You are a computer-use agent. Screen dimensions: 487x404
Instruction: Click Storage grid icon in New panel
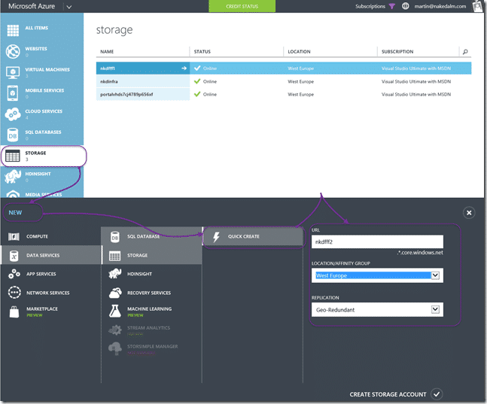click(114, 256)
